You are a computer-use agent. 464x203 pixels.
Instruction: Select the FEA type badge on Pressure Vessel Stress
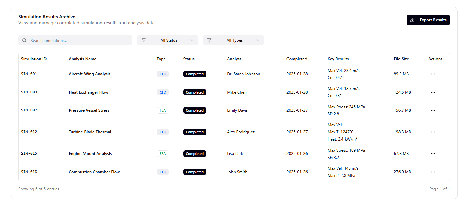[x=163, y=110]
